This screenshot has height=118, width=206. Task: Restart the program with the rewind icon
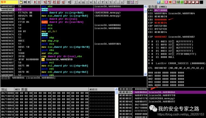click(25, 2)
